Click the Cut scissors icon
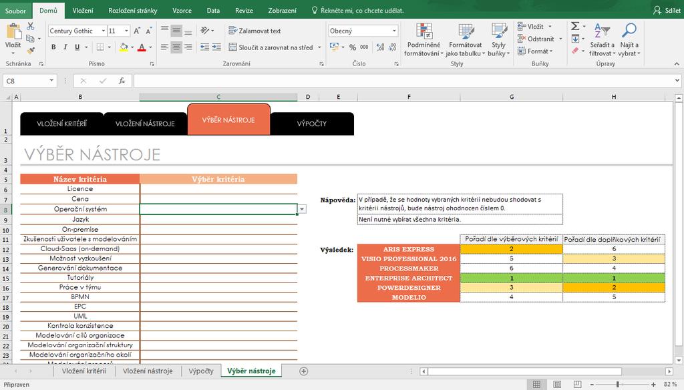Viewport: 684px width, 390px height. [31, 27]
